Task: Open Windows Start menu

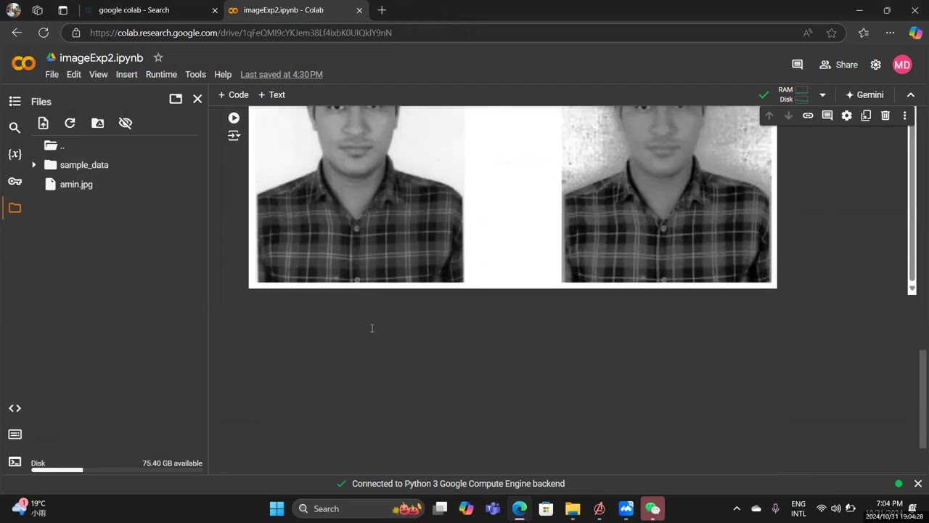Action: [x=277, y=508]
